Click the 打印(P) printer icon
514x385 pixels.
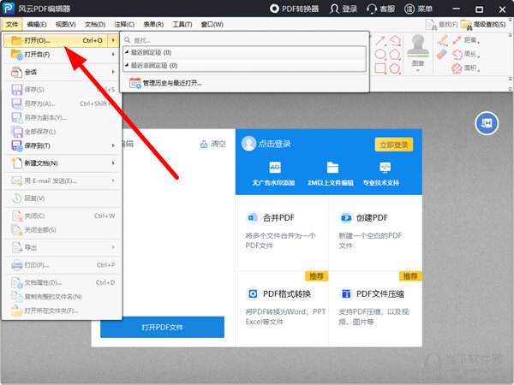click(x=17, y=265)
